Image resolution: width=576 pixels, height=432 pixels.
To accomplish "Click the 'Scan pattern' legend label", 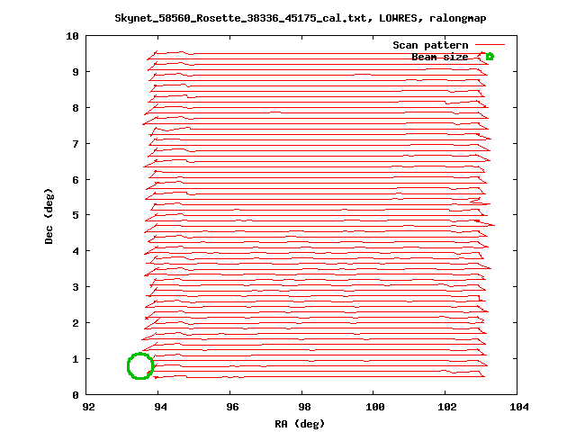I will pyautogui.click(x=430, y=45).
